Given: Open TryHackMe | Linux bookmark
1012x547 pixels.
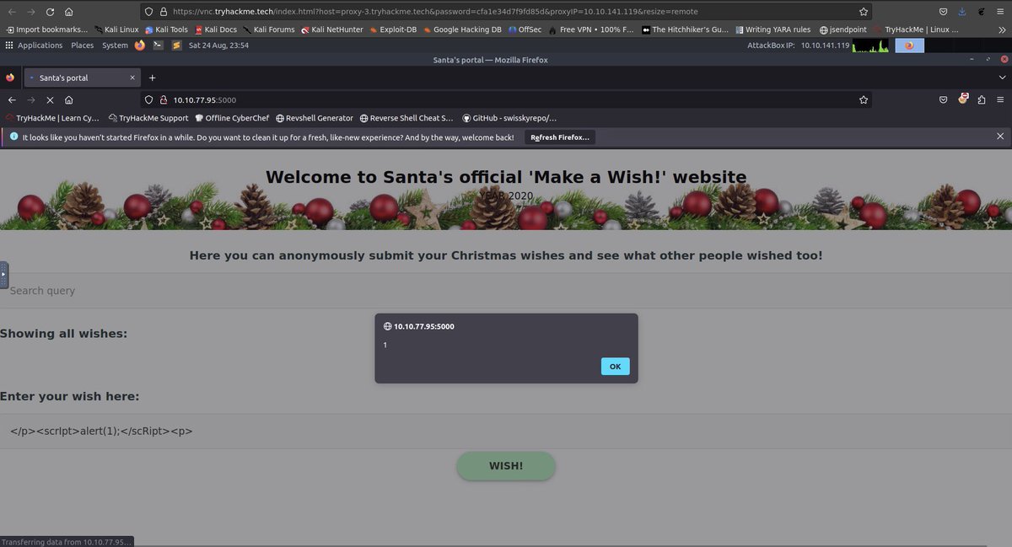Looking at the screenshot, I should pyautogui.click(x=915, y=29).
